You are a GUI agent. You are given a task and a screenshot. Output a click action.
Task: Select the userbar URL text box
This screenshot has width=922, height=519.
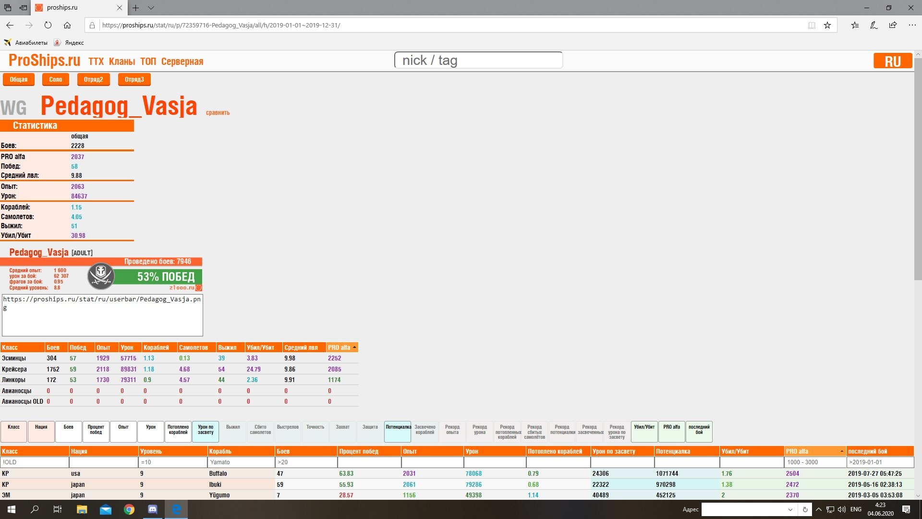point(102,315)
